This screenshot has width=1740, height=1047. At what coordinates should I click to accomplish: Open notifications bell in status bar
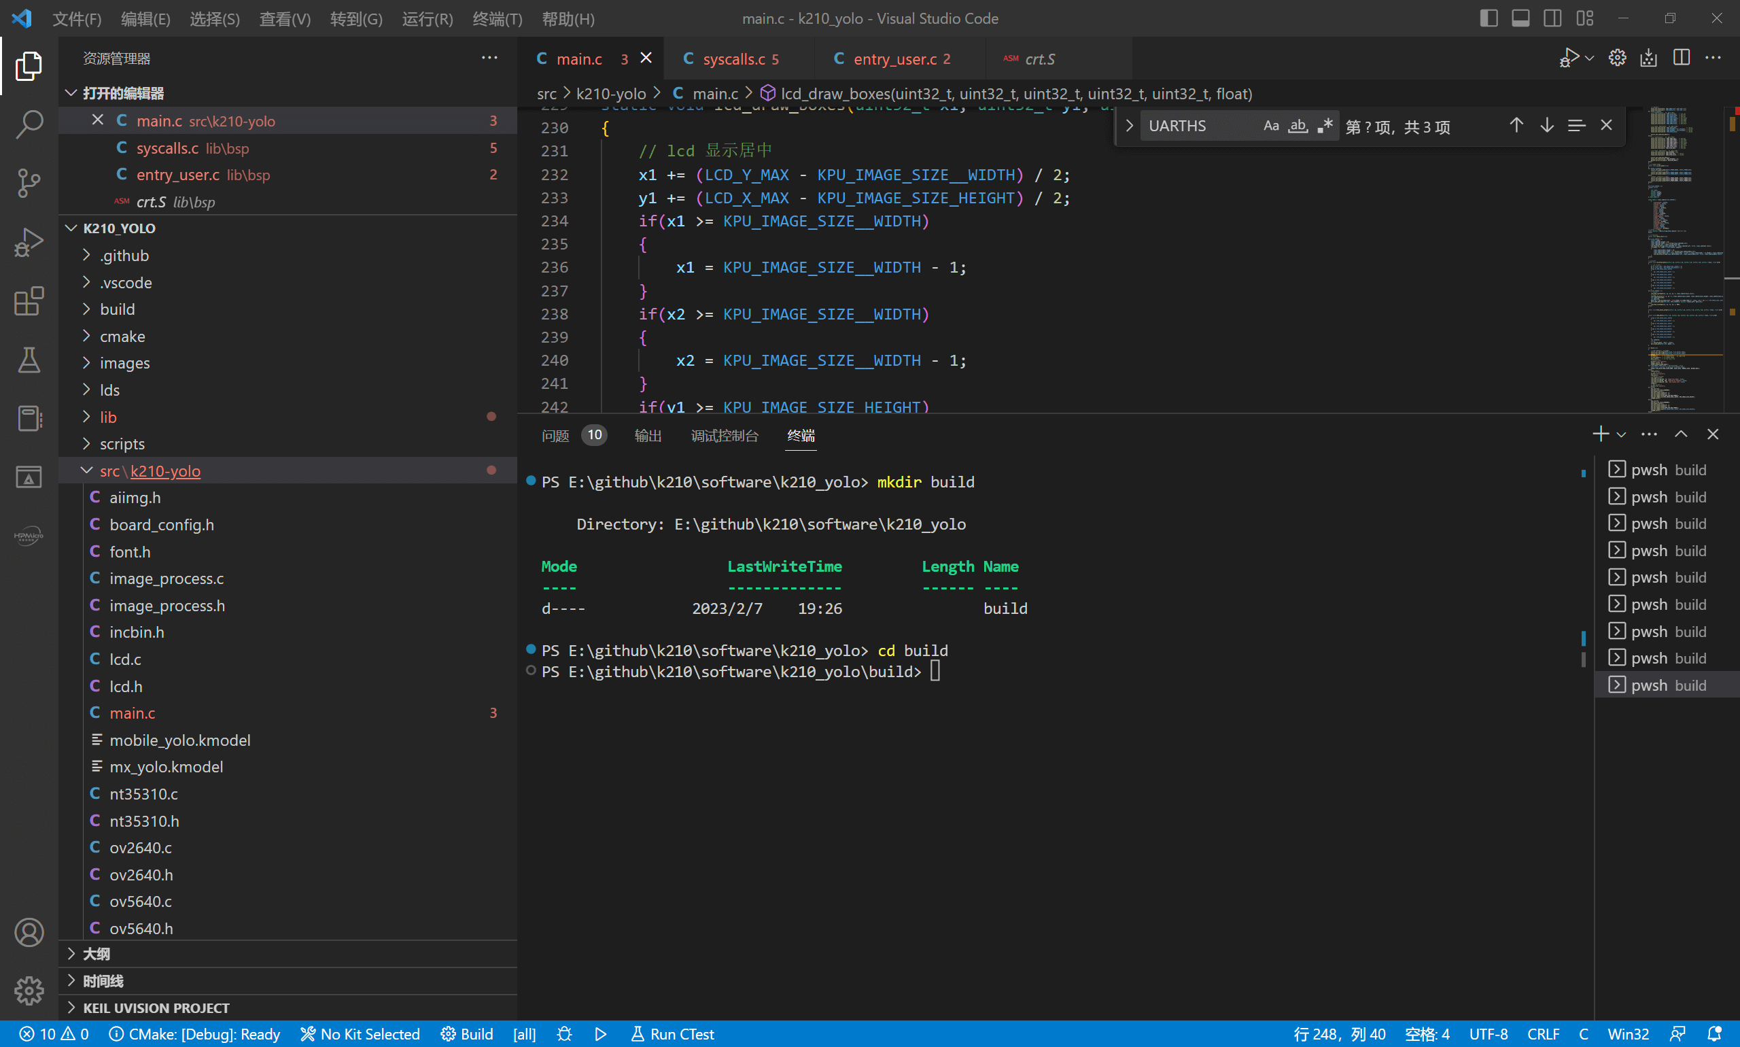click(1714, 1033)
